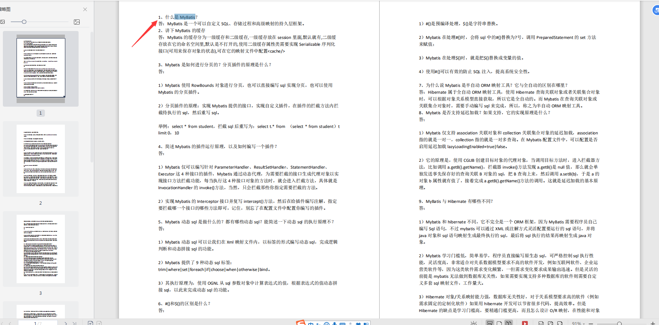Switch to continuous scrolling view mode

pyautogui.click(x=490, y=323)
